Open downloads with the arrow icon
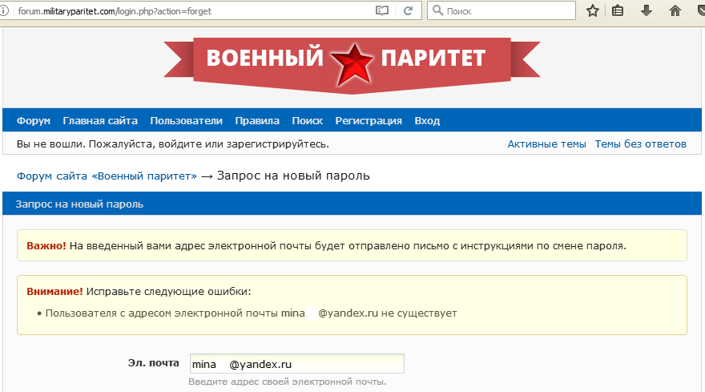Screen dimensions: 705x392 646,10
